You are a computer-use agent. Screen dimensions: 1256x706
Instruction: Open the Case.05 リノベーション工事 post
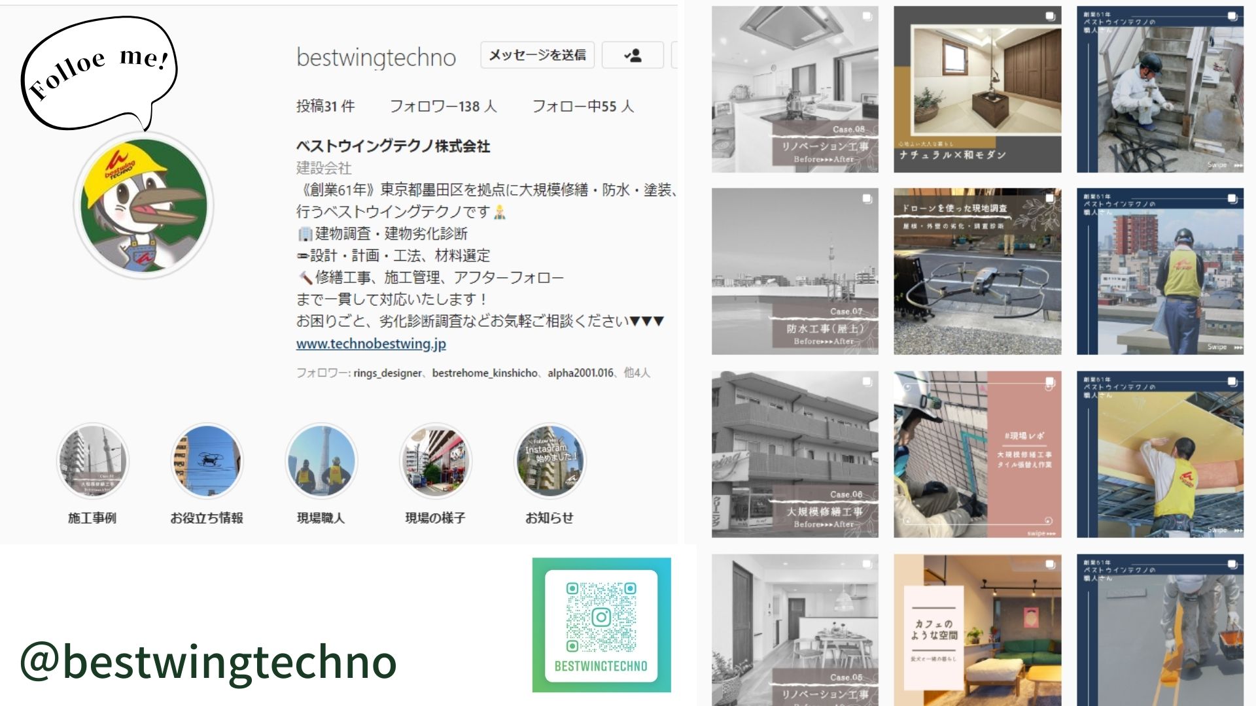[795, 630]
